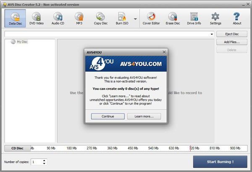Screen dimensions: 252x172
Task: Click the My Disc disc icon
Action: click(13, 42)
